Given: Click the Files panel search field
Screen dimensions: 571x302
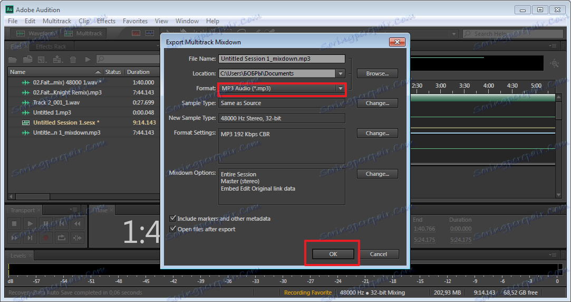Looking at the screenshot, I should [128, 59].
